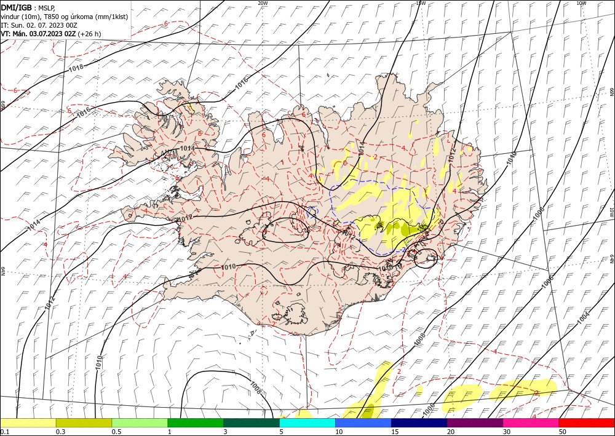Pick the blue 10 mm legend swatch
This screenshot has height=436, width=615.
363,422
